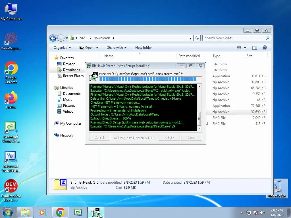Click the Windows Start orb
Viewport: 291px width, 218px height.
(x=8, y=212)
